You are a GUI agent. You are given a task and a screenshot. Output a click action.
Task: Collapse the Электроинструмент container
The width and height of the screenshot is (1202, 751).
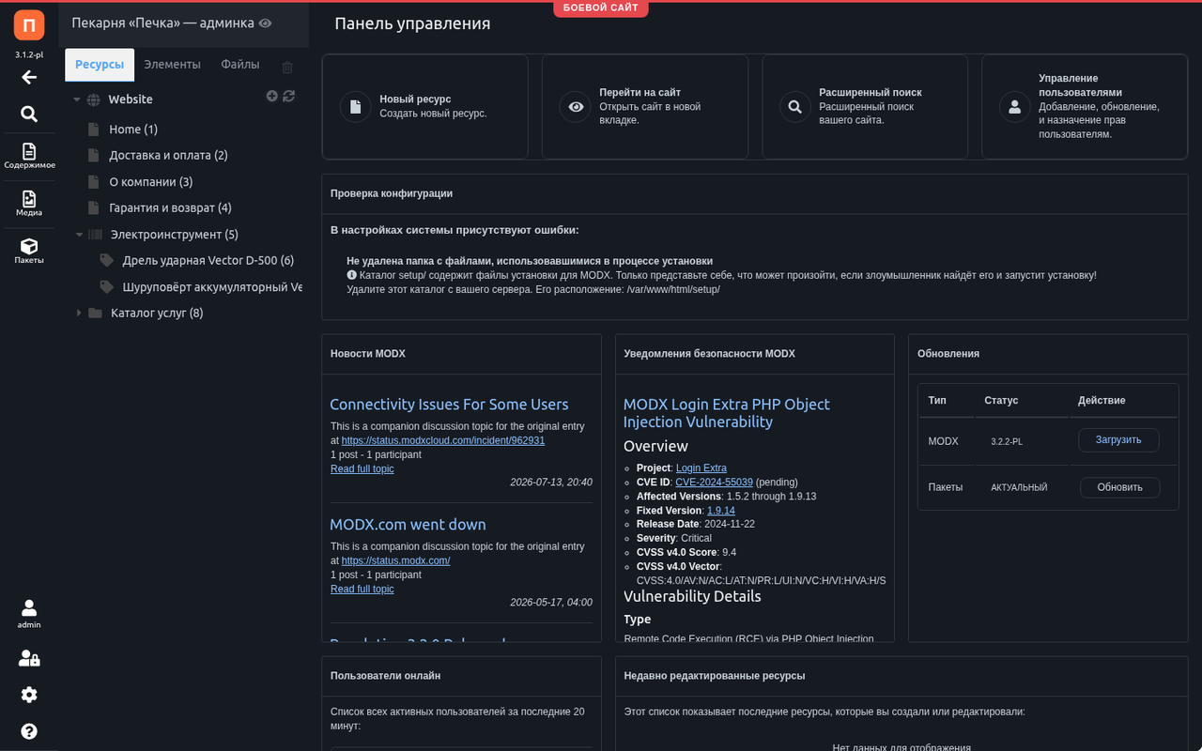(80, 234)
